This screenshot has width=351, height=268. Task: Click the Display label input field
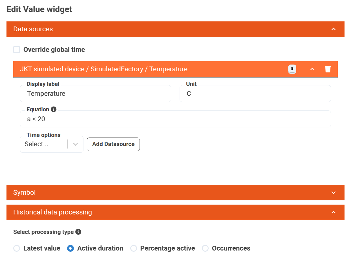click(95, 94)
